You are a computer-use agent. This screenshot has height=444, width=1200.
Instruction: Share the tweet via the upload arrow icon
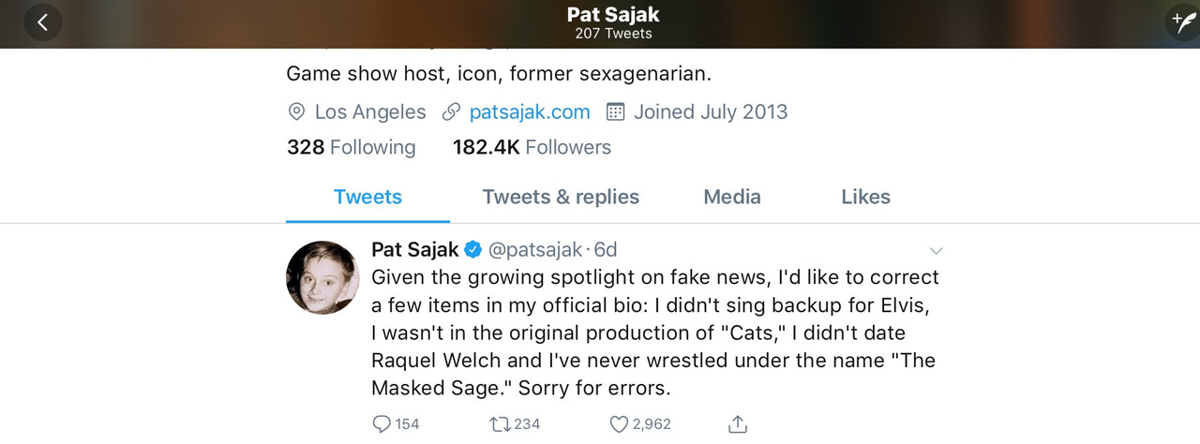click(x=738, y=424)
